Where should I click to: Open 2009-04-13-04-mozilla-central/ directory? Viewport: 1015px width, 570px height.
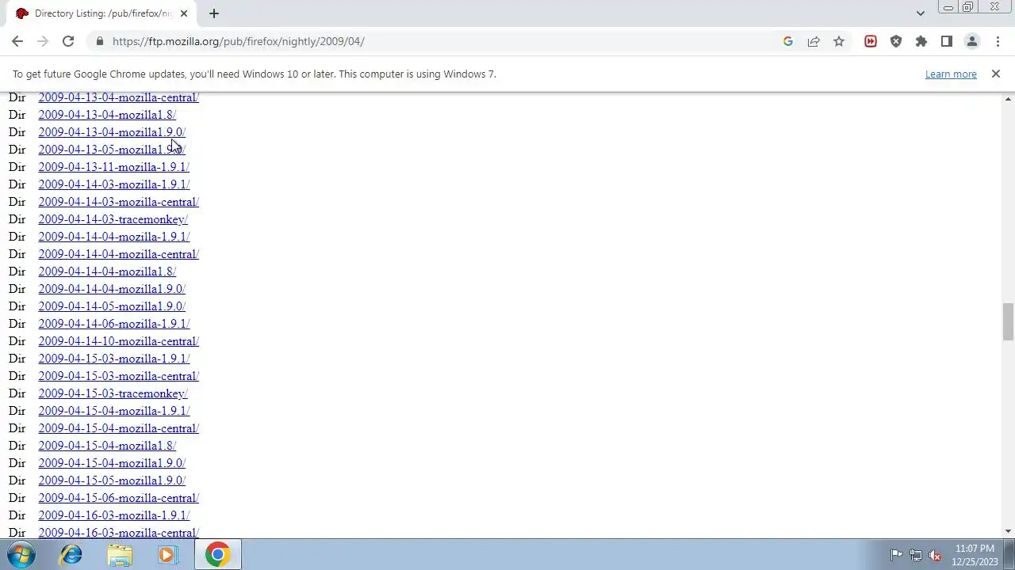pos(119,97)
